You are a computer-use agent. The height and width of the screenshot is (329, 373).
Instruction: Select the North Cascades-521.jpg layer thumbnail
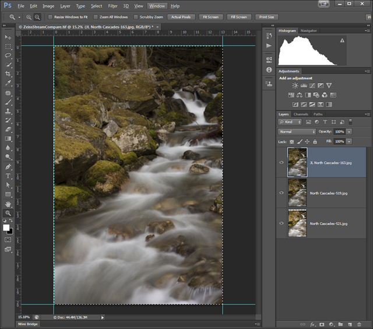pyautogui.click(x=297, y=223)
